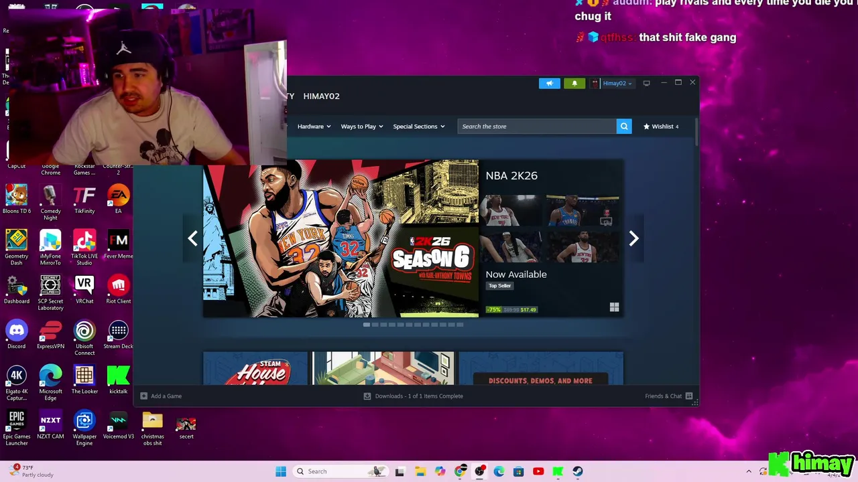Click the Steam taskbar icon
This screenshot has height=482, width=858.
click(x=578, y=471)
